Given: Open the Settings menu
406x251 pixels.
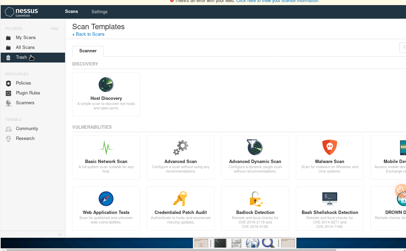Looking at the screenshot, I should pyautogui.click(x=99, y=12).
